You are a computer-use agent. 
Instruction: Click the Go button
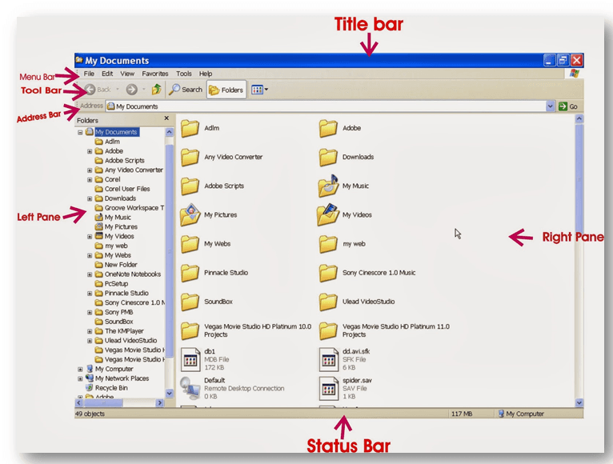click(x=568, y=106)
